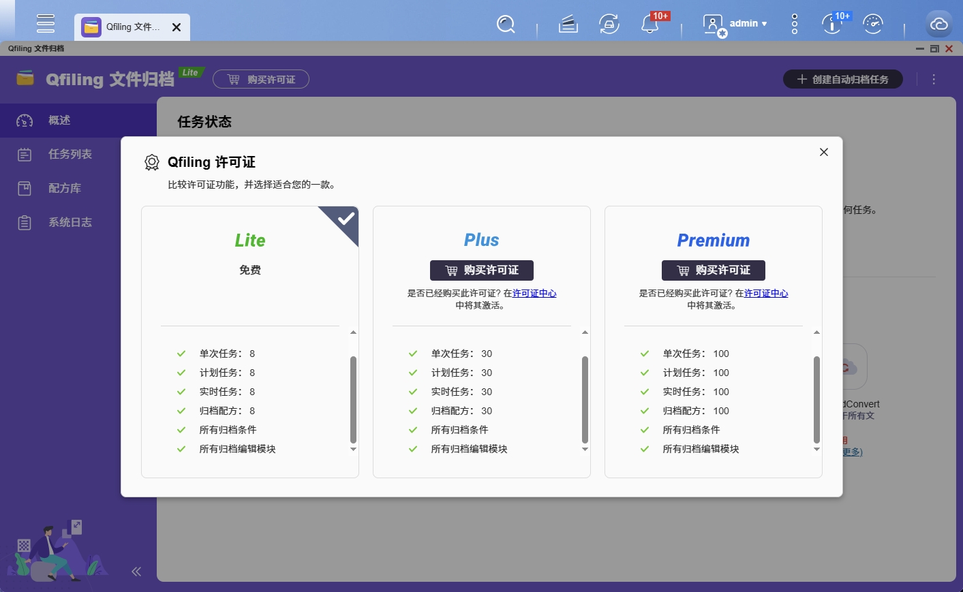This screenshot has width=963, height=592.
Task: Collapse the sidebar with double chevron
Action: pos(136,572)
